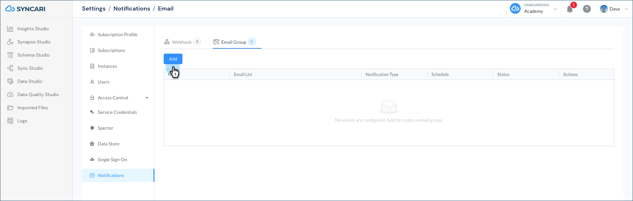The image size is (633, 201).
Task: Go to Notifications breadcrumb
Action: (x=132, y=9)
